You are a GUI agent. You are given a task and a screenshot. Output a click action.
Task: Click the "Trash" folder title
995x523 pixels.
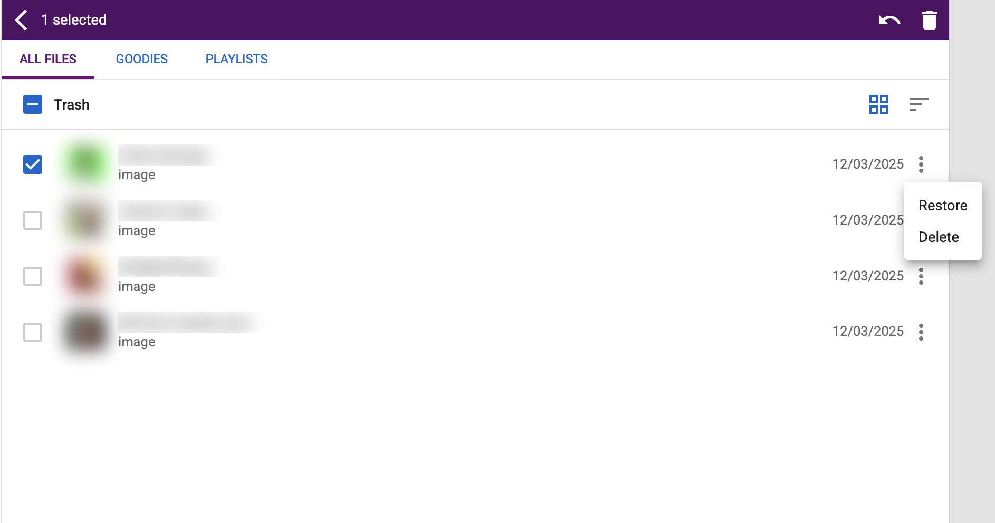pyautogui.click(x=72, y=104)
